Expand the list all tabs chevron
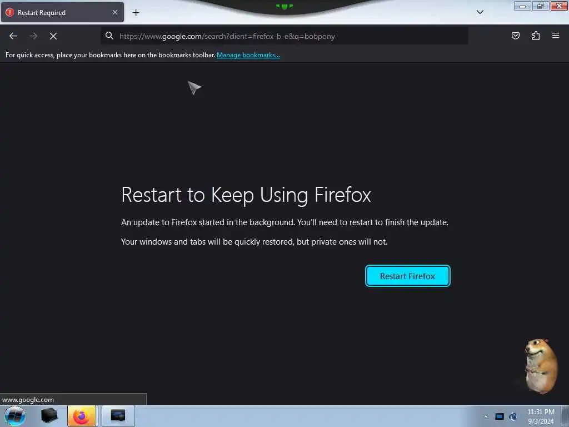Image resolution: width=569 pixels, height=427 pixels. (x=480, y=12)
